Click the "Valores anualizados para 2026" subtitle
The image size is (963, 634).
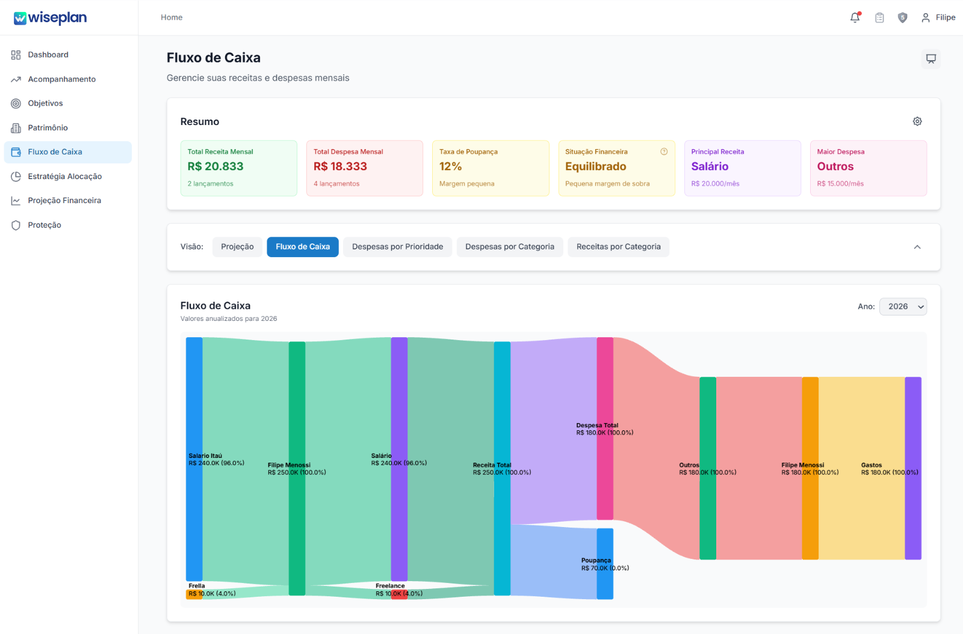click(x=229, y=319)
